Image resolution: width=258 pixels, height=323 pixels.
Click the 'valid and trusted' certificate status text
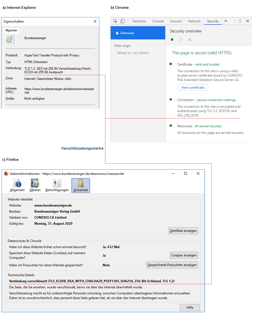(207, 64)
